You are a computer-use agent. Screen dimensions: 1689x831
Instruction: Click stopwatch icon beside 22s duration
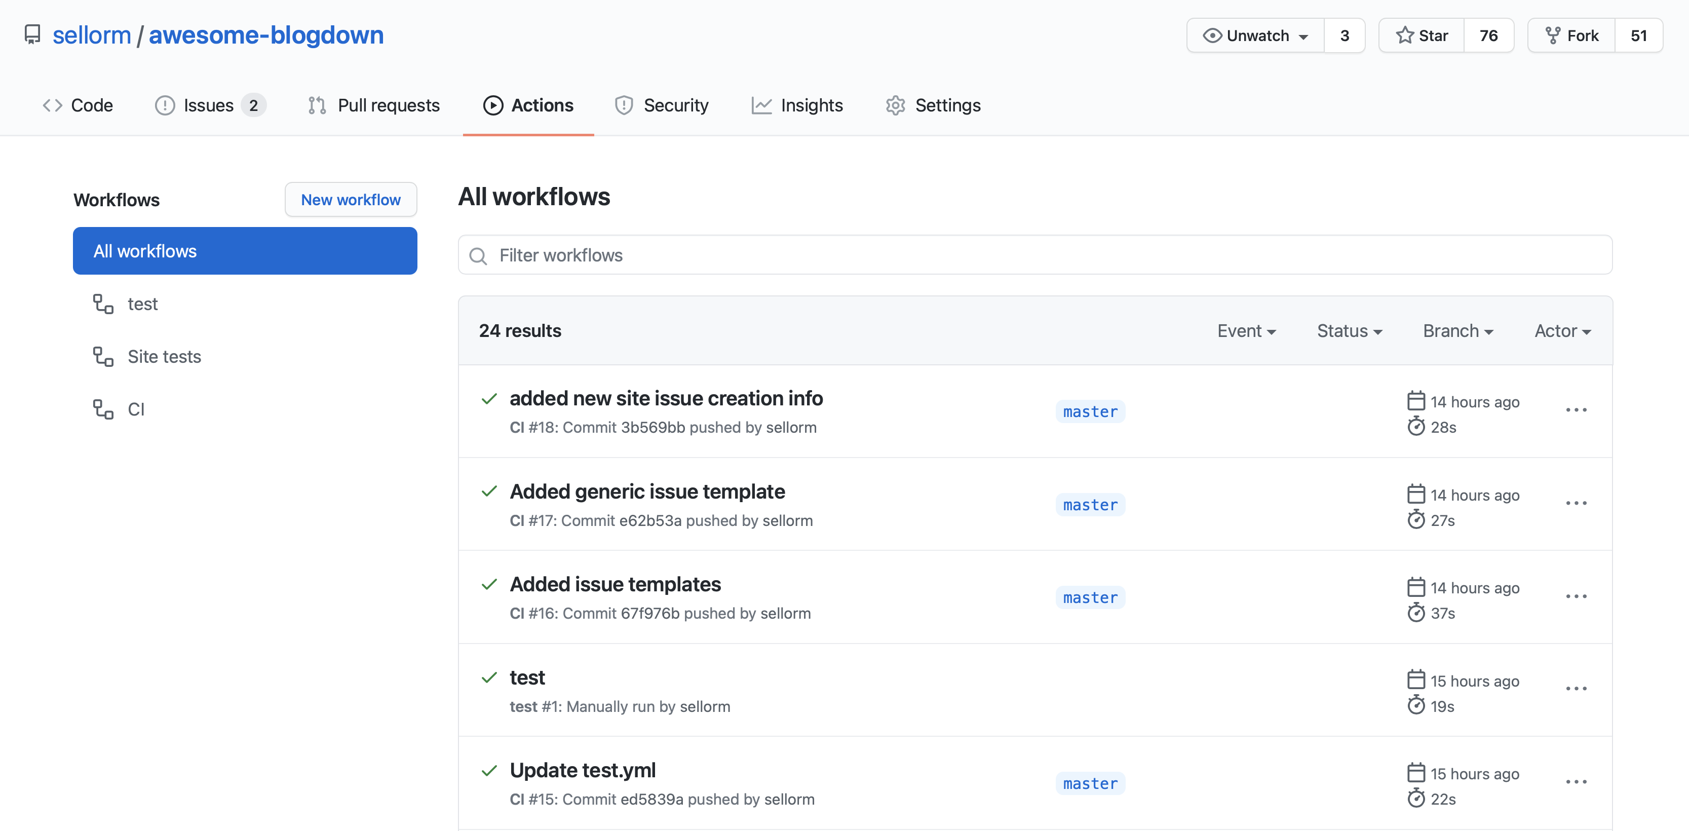point(1416,799)
